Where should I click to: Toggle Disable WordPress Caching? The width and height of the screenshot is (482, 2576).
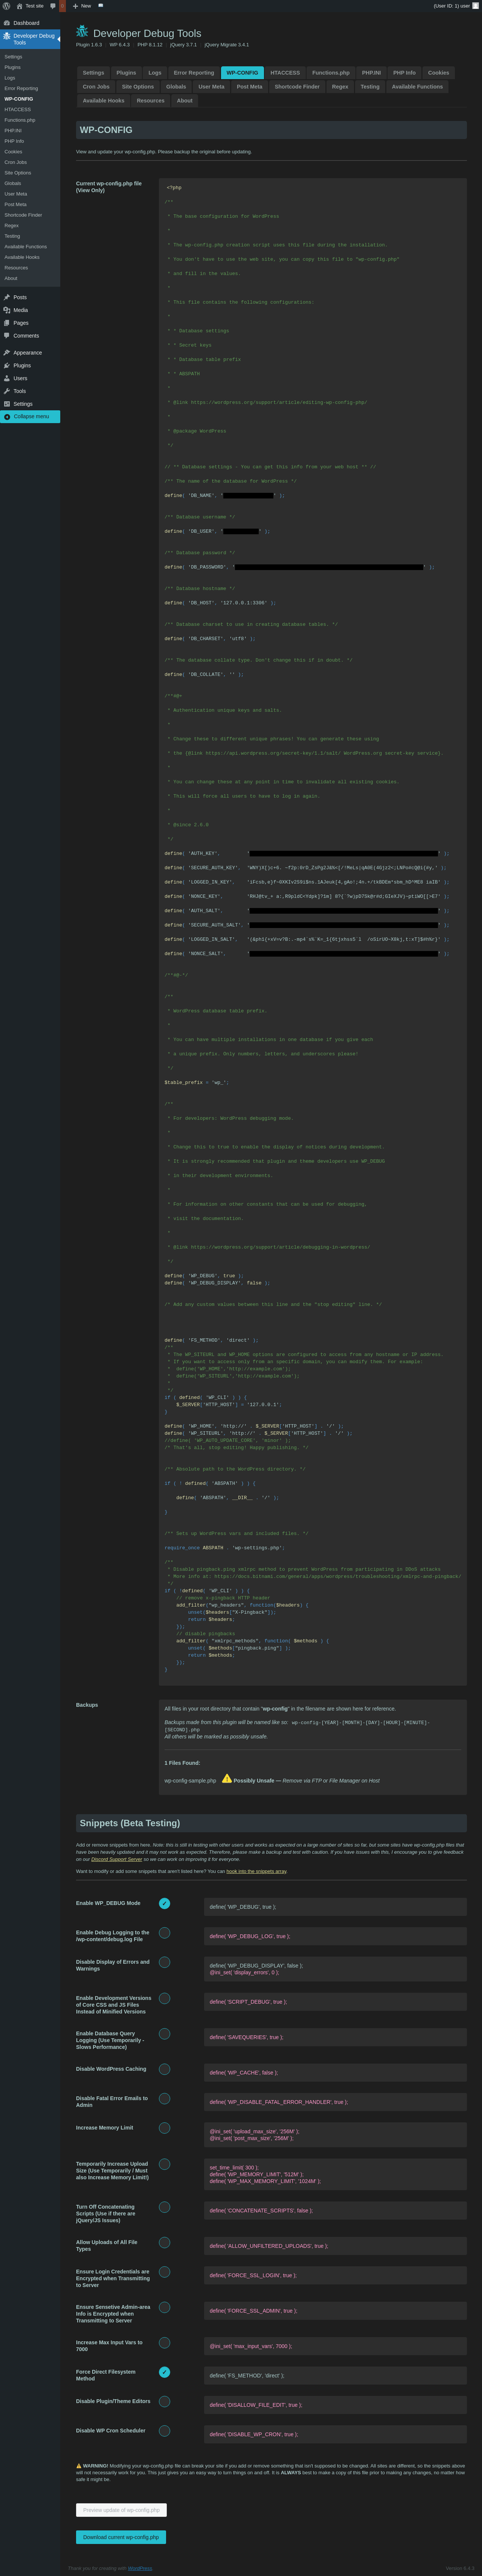coord(164,2069)
